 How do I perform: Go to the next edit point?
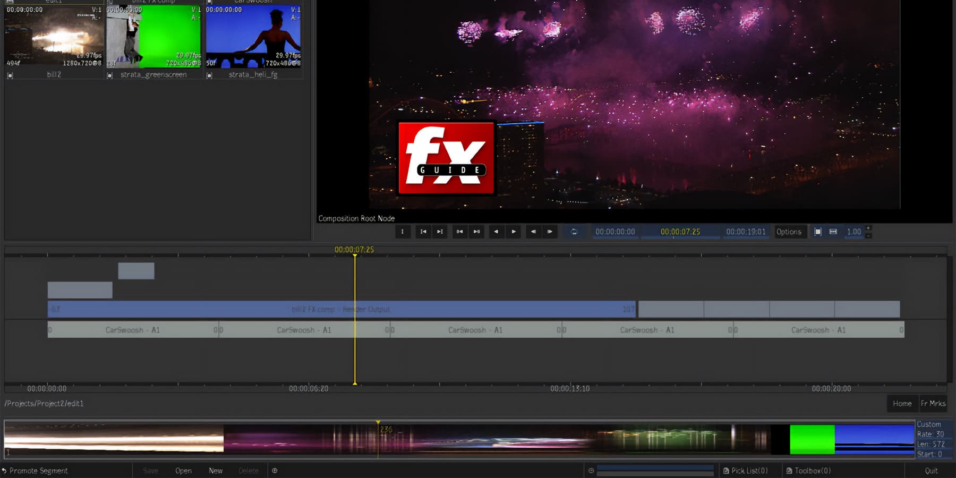coord(476,232)
